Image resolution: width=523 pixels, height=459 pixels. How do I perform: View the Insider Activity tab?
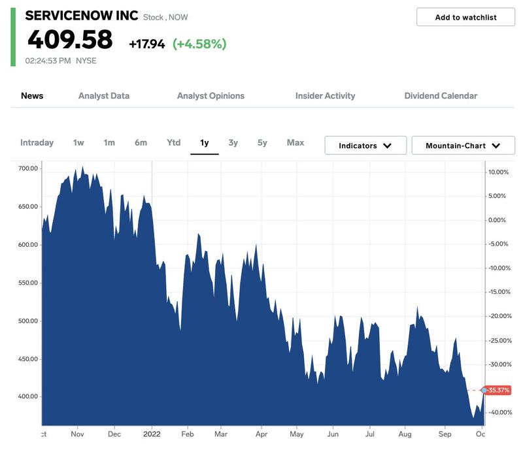tap(325, 96)
